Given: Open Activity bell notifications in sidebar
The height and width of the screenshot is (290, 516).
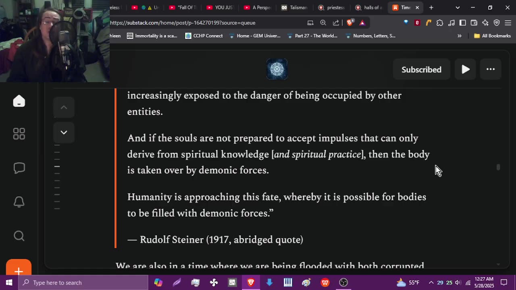Looking at the screenshot, I should [x=19, y=202].
